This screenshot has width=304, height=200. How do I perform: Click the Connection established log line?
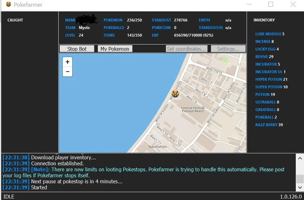(57, 163)
